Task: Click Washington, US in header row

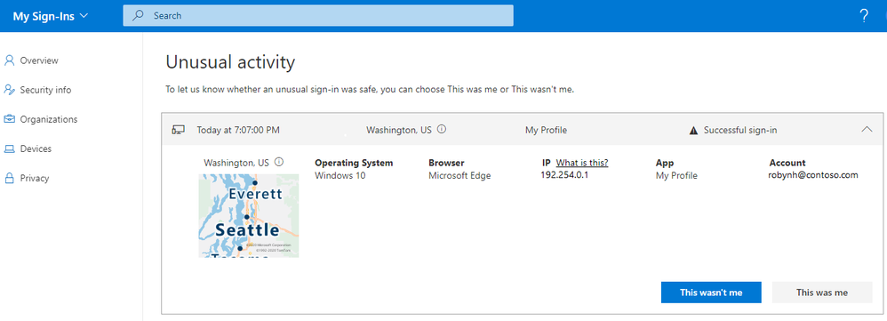Action: 399,130
